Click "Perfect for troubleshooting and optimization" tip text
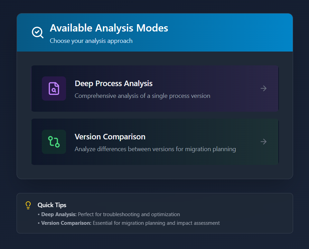 129,214
